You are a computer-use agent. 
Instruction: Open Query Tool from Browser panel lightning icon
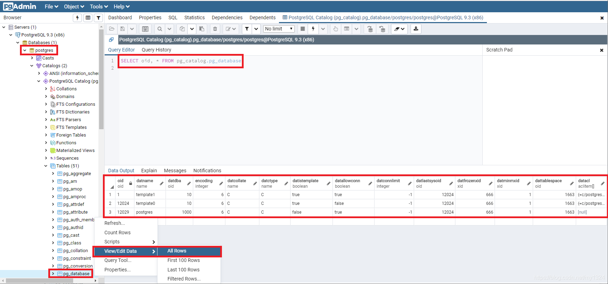click(77, 18)
